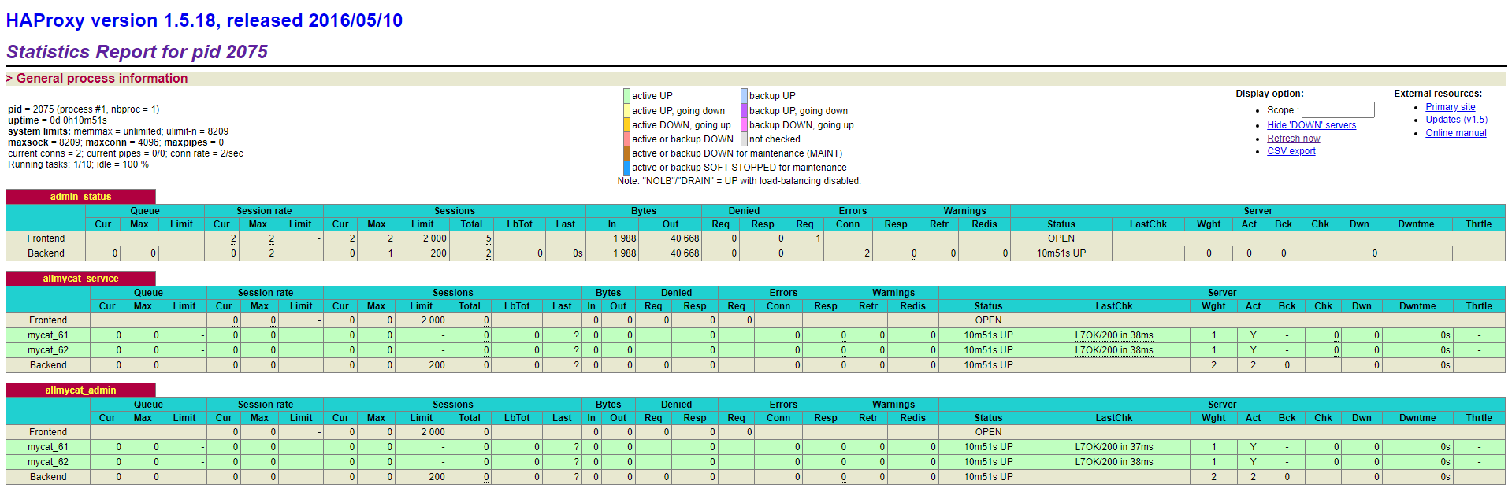This screenshot has height=499, width=1512.
Task: Click 'Warnings' header in allmycat_service table
Action: pyautogui.click(x=893, y=293)
